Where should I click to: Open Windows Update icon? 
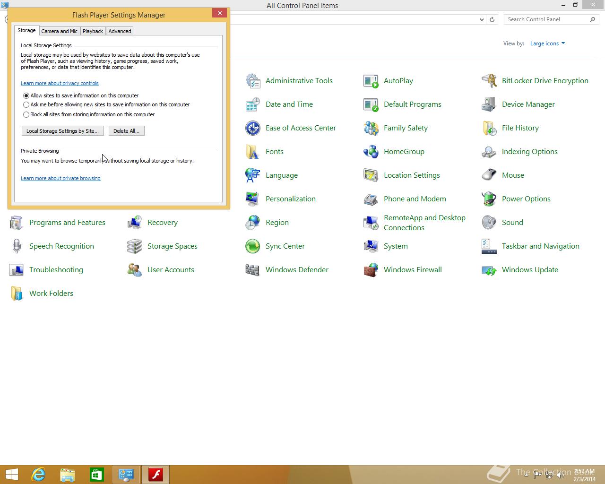(x=489, y=270)
